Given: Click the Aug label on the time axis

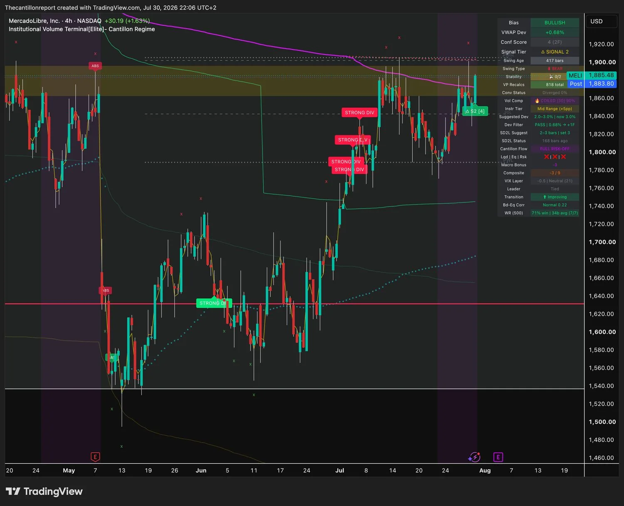Looking at the screenshot, I should click(x=485, y=470).
